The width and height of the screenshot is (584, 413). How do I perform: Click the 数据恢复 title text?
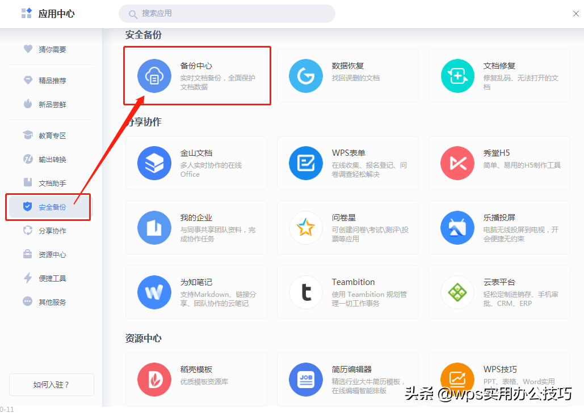pyautogui.click(x=348, y=66)
